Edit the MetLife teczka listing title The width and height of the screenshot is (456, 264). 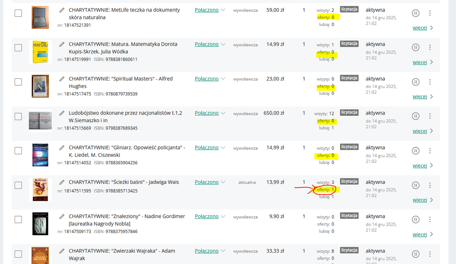click(x=62, y=10)
